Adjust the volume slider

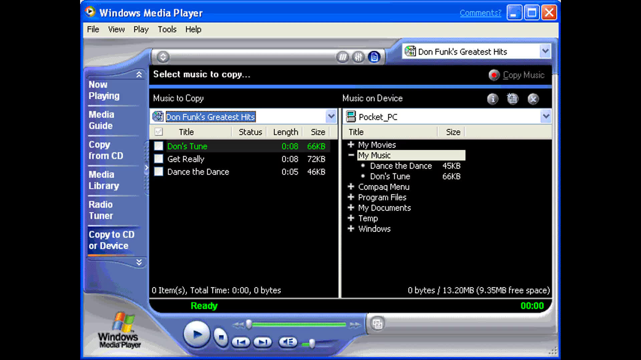pos(312,343)
